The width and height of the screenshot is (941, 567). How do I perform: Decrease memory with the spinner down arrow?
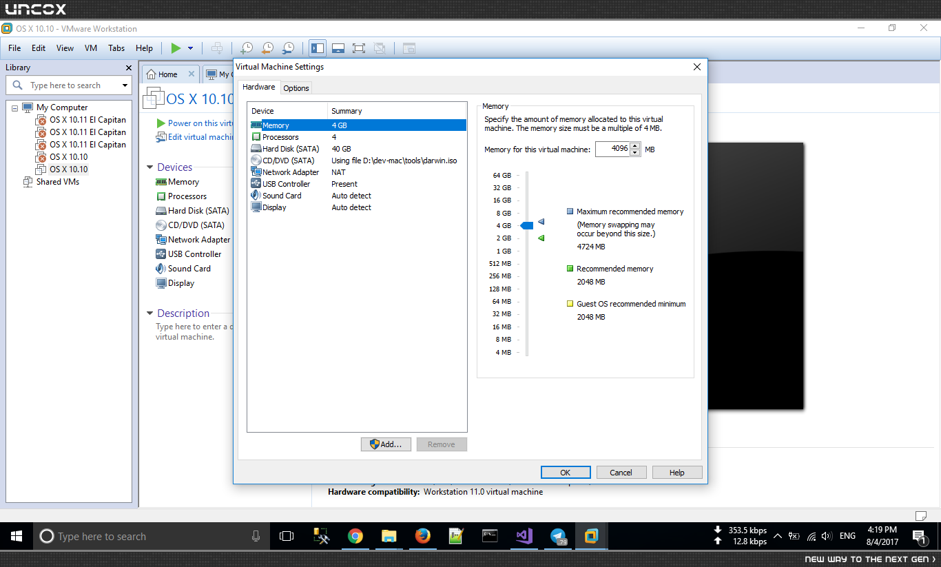coord(635,153)
